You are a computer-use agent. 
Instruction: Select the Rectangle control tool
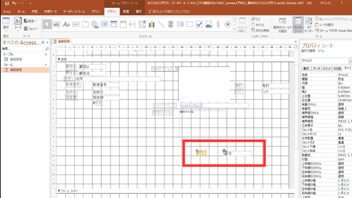tap(190, 24)
